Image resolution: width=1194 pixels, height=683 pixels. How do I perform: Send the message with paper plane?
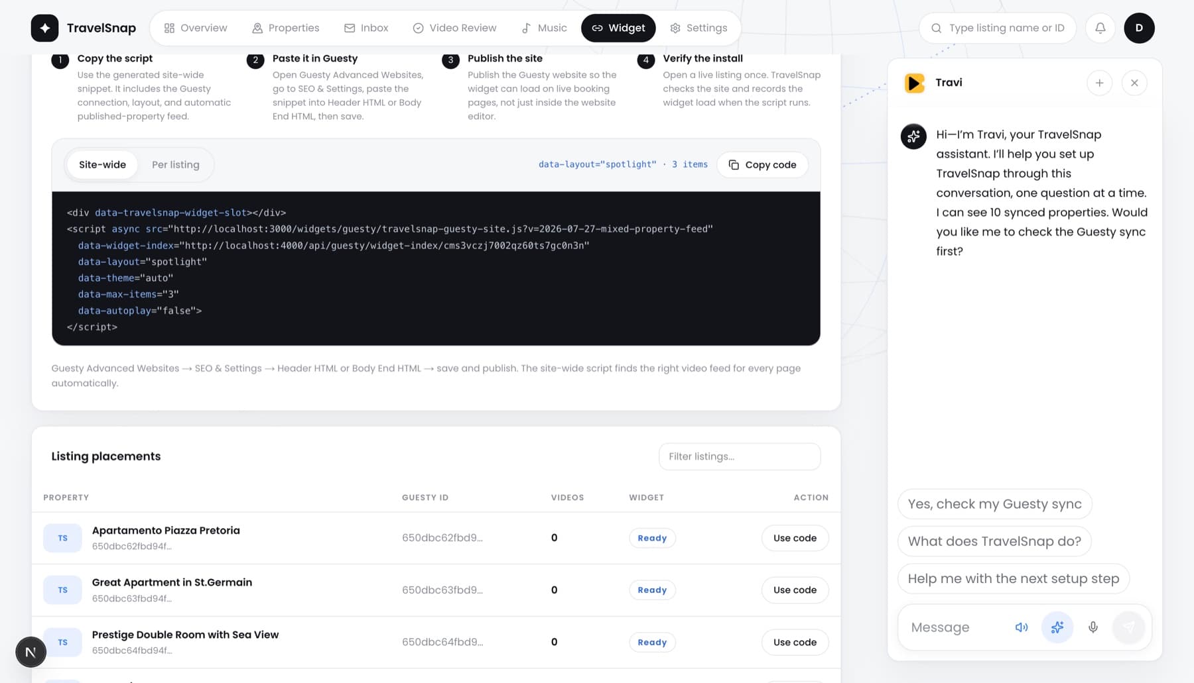pos(1129,627)
